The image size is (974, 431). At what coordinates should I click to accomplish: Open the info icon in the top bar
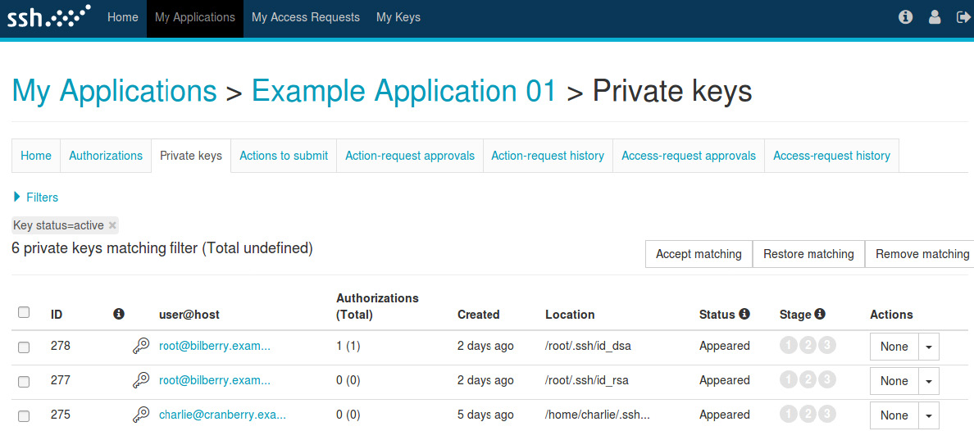click(905, 17)
